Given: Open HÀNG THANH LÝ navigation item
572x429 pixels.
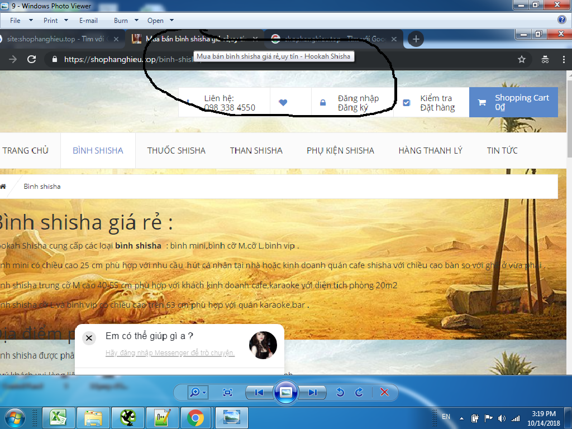Looking at the screenshot, I should click(431, 151).
